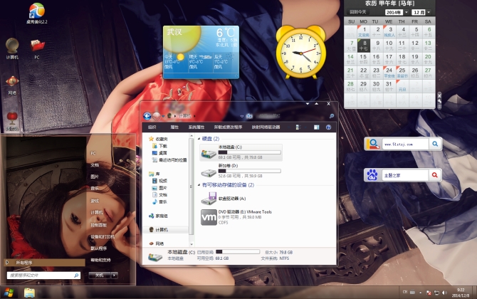Open 控制面板 from the Start menu
Image resolution: width=477 pixels, height=299 pixels.
point(98,225)
